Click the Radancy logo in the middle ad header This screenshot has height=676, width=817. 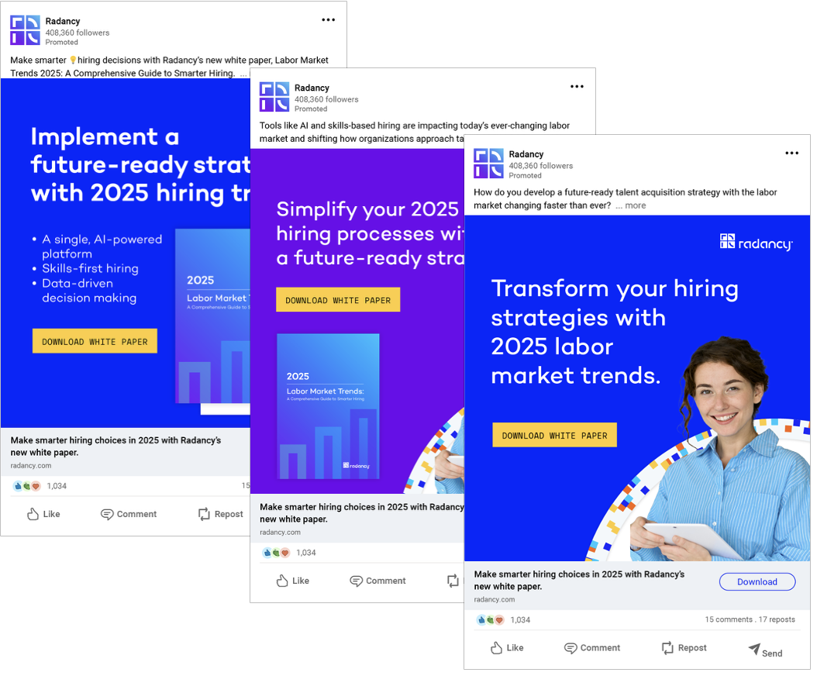[274, 97]
